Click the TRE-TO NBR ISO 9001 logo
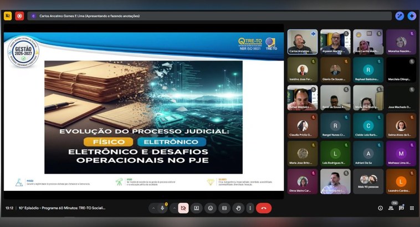 point(250,44)
